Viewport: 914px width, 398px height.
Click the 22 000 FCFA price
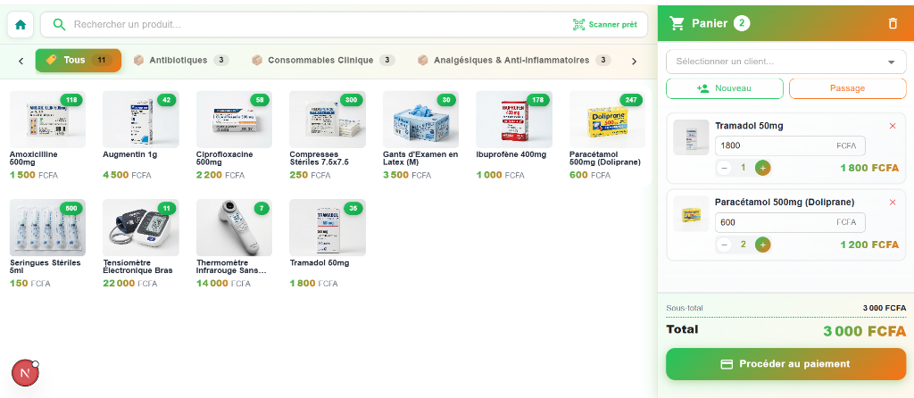(x=129, y=284)
